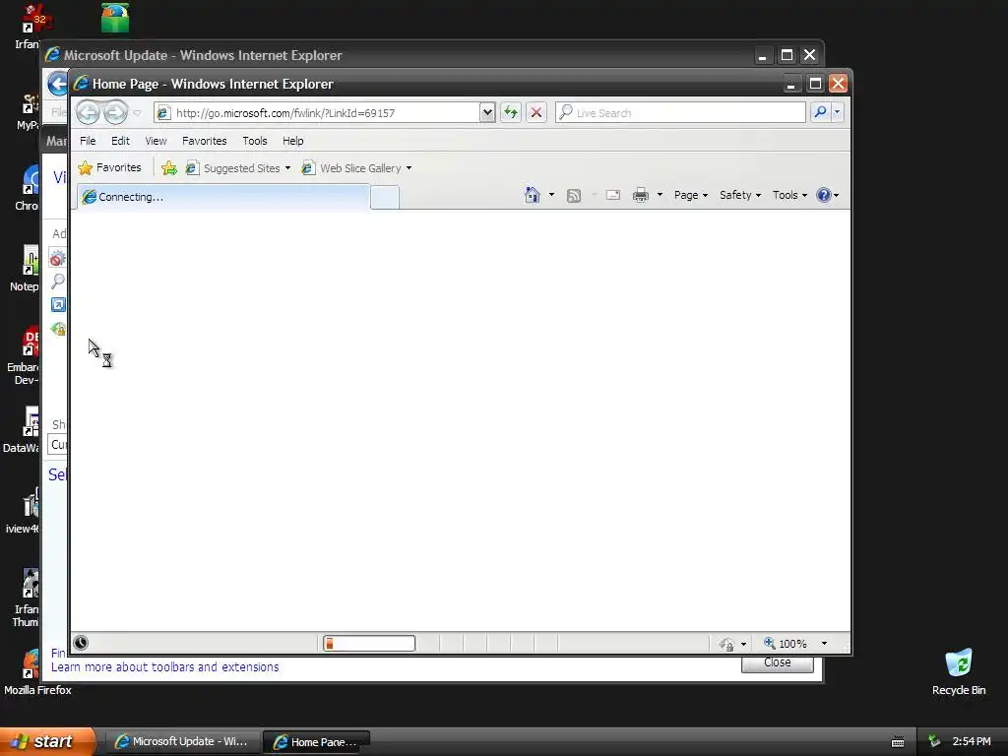Open the Page command menu

[x=690, y=195]
